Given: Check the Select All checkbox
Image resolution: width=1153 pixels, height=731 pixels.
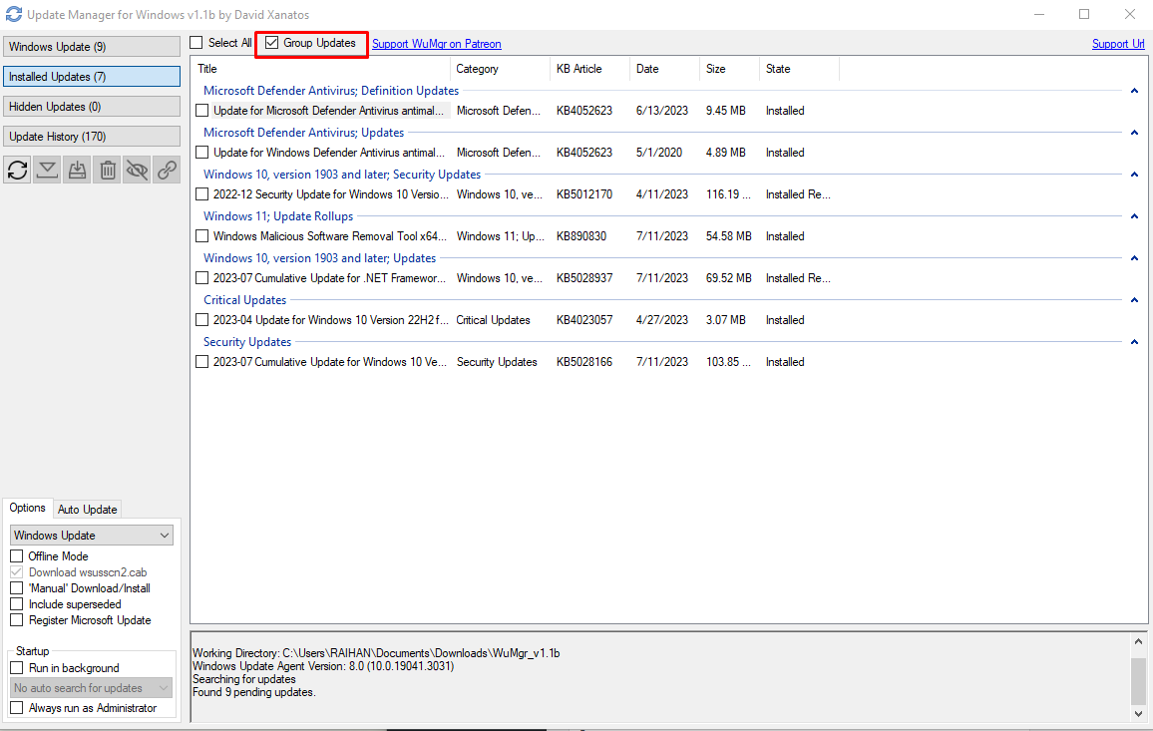Looking at the screenshot, I should tap(196, 43).
